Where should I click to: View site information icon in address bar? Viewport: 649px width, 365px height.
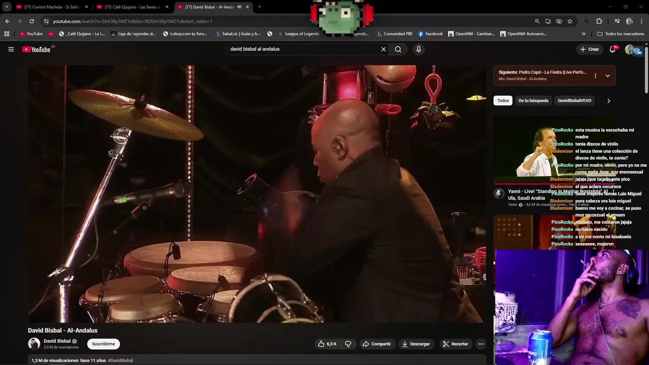(46, 21)
